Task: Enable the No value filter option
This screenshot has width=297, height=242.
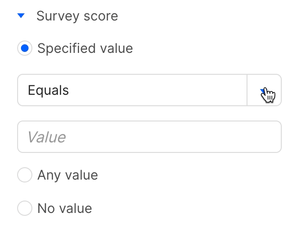Action: click(x=25, y=208)
